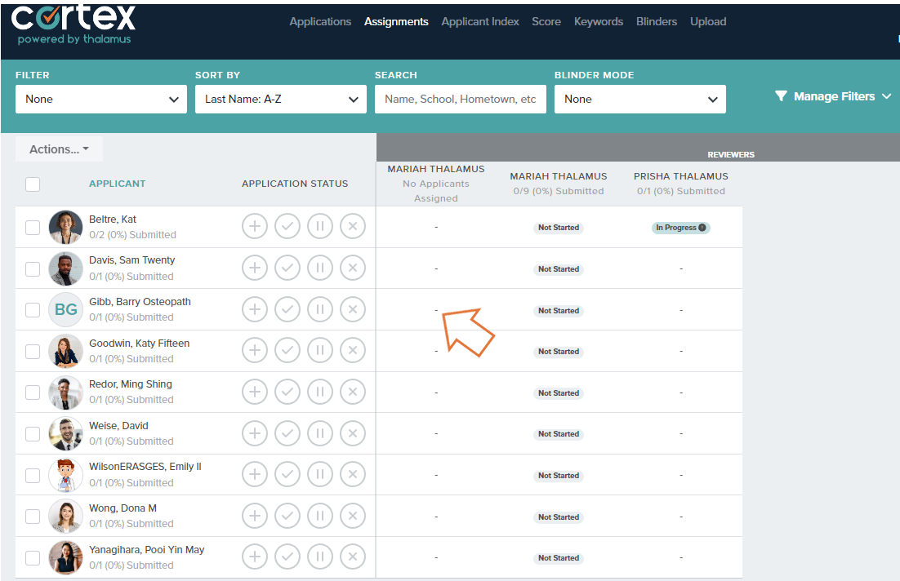This screenshot has width=900, height=581.
Task: Toggle the select-all applicants checkbox
Action: point(33,184)
